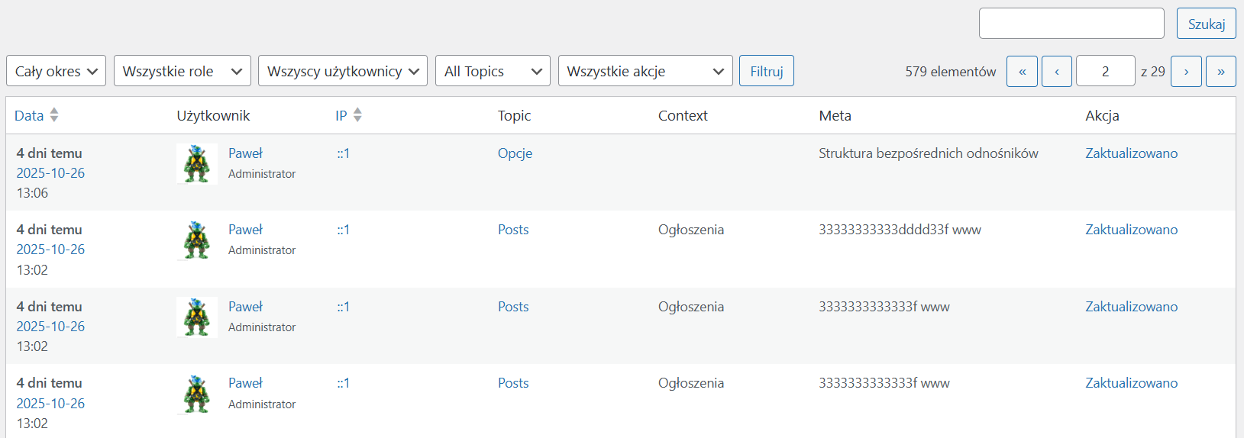The image size is (1244, 438).
Task: Open the Wszystkie akcje dropdown
Action: click(x=645, y=71)
